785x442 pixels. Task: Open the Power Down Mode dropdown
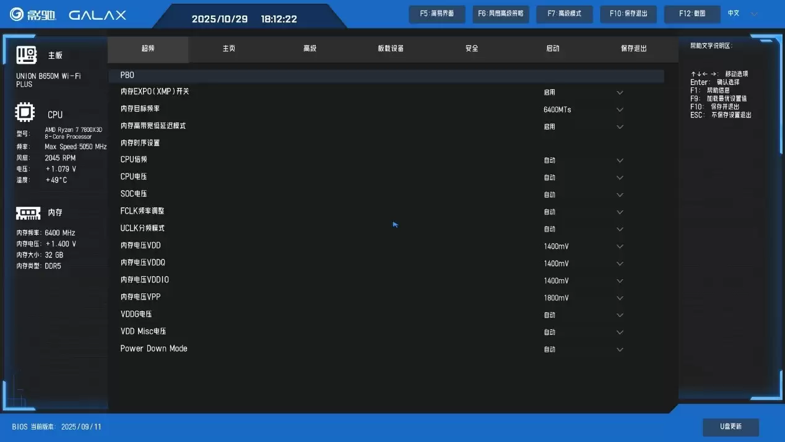coord(619,349)
